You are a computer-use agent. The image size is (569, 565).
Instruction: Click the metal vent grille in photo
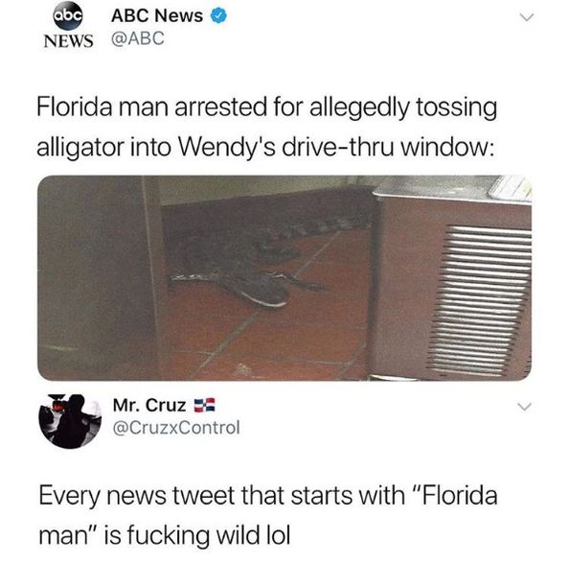pos(481,301)
